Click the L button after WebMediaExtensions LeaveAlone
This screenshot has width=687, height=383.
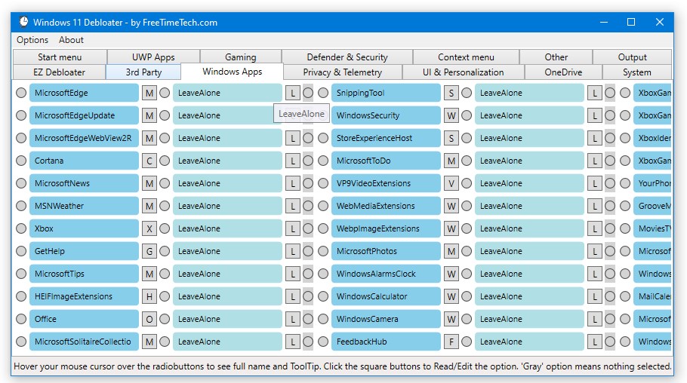point(595,206)
